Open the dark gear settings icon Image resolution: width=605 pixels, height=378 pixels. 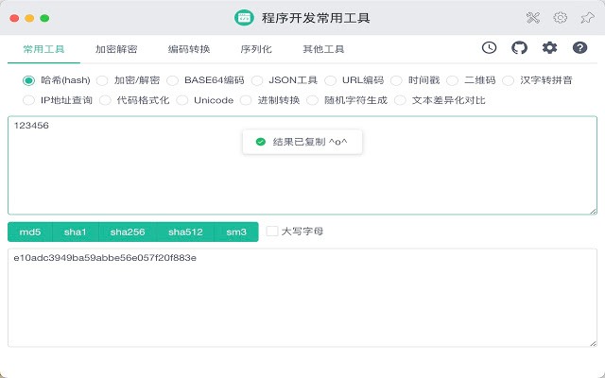tap(549, 48)
